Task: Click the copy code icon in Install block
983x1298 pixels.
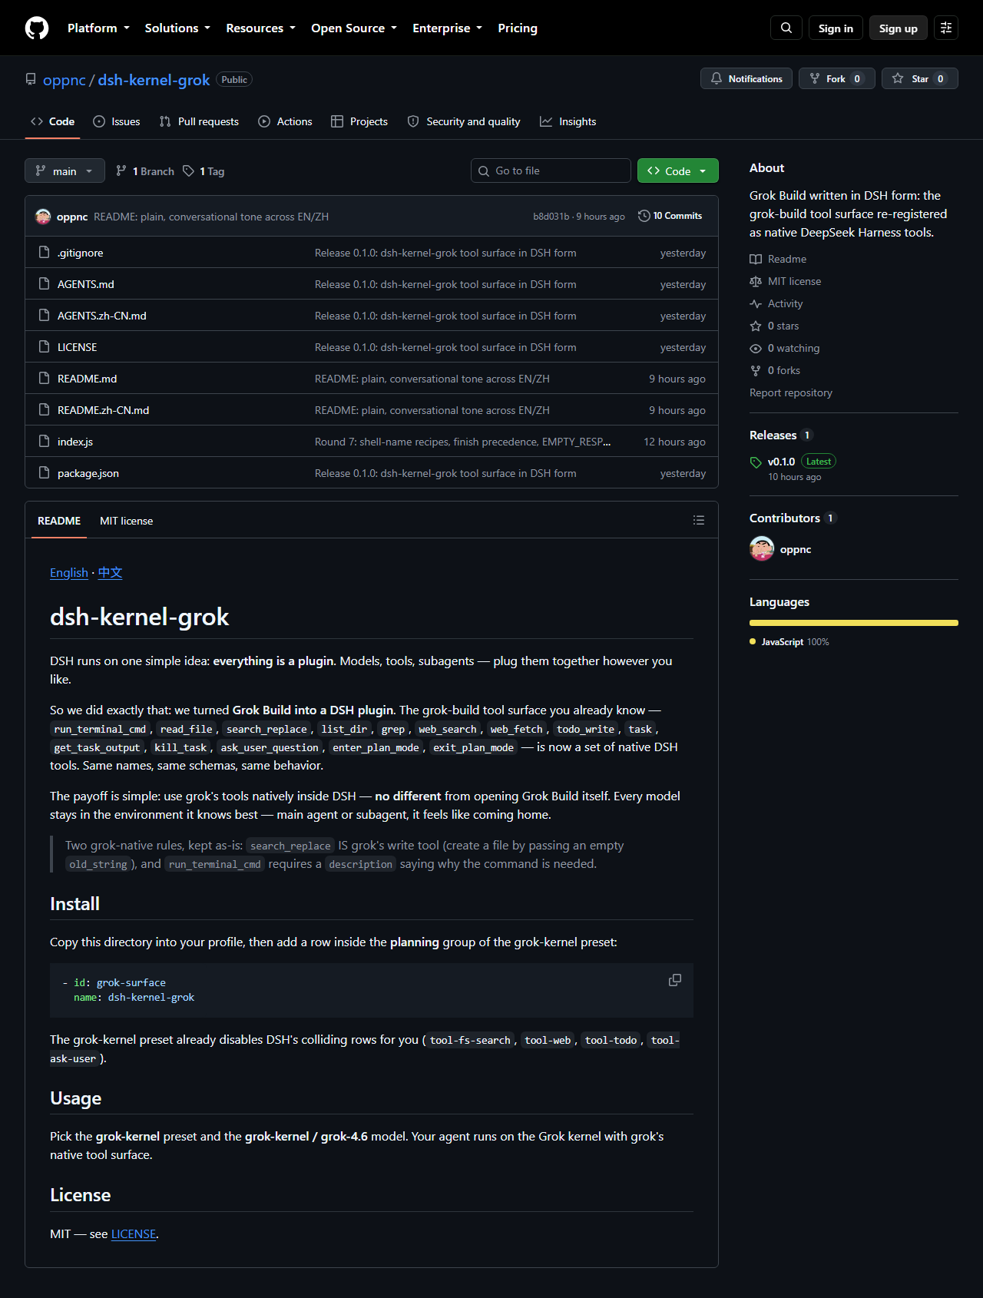Action: pos(675,980)
